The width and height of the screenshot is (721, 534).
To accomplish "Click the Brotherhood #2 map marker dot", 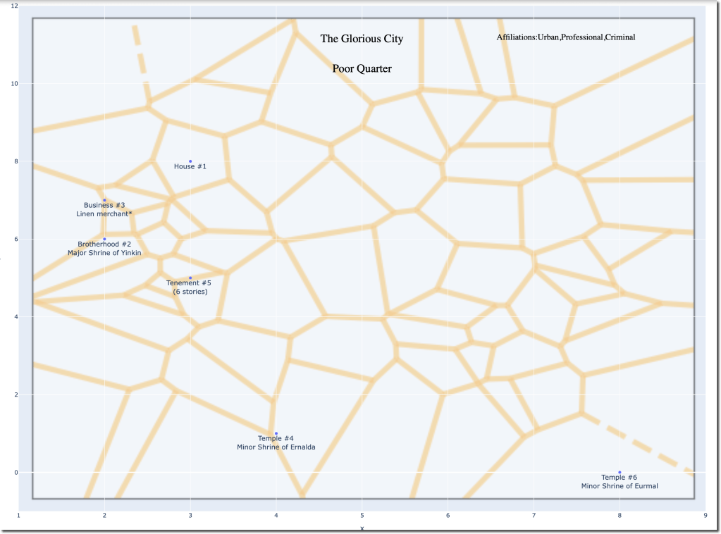I will pos(104,239).
